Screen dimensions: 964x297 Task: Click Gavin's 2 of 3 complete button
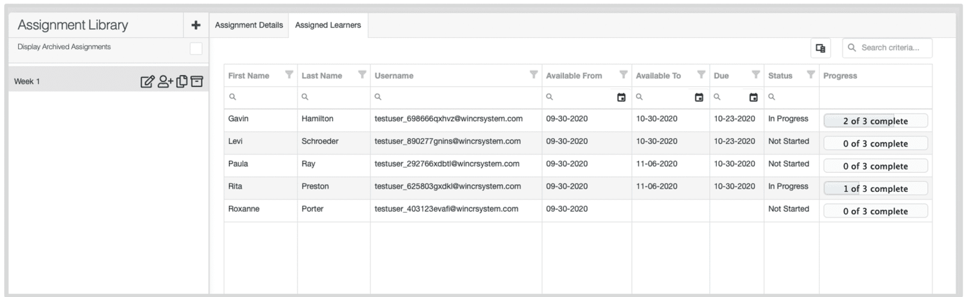(875, 121)
